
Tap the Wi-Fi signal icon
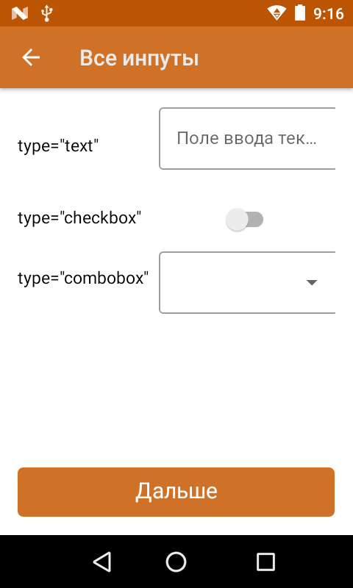(277, 13)
